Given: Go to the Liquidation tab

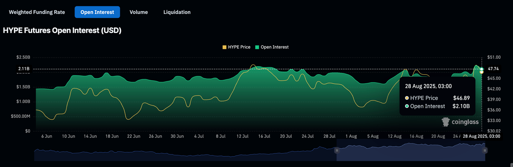Looking at the screenshot, I should coord(177,12).
